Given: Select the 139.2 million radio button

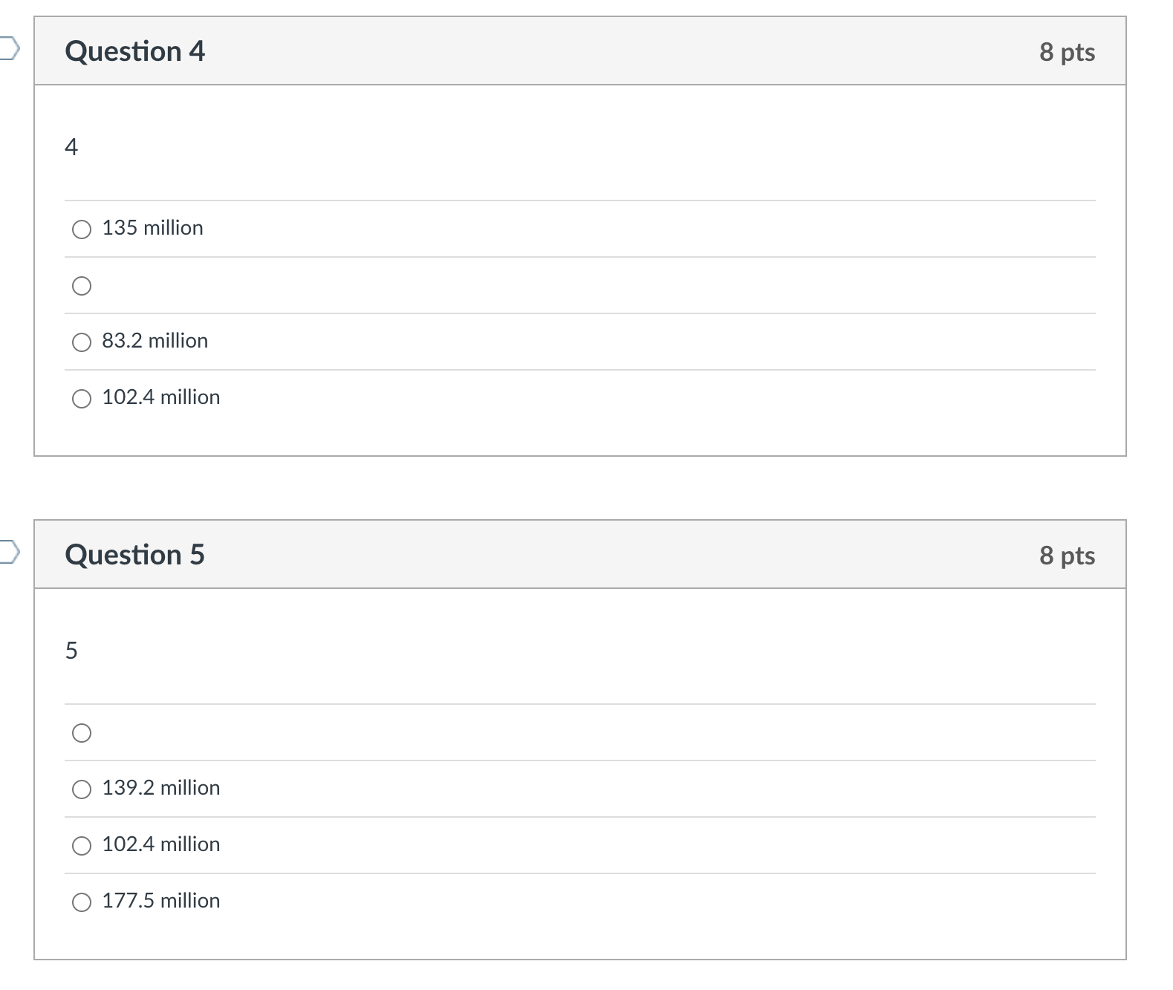Looking at the screenshot, I should 82,789.
